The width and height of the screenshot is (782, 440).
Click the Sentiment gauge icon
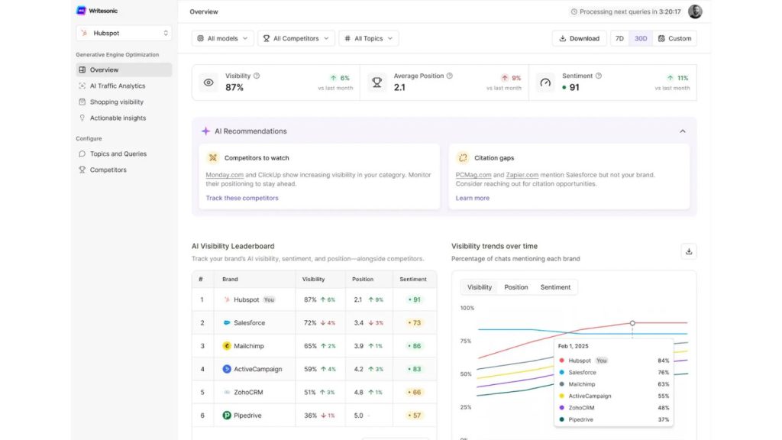click(545, 82)
